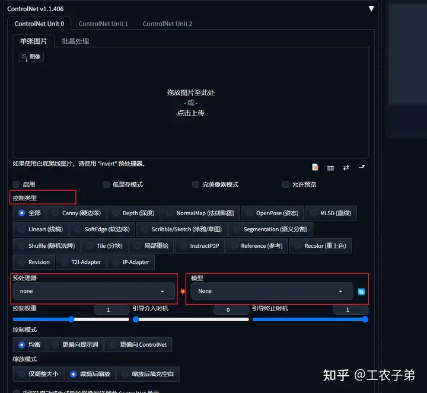
Task: Click the 引导终止时机 value field
Action: 350,309
